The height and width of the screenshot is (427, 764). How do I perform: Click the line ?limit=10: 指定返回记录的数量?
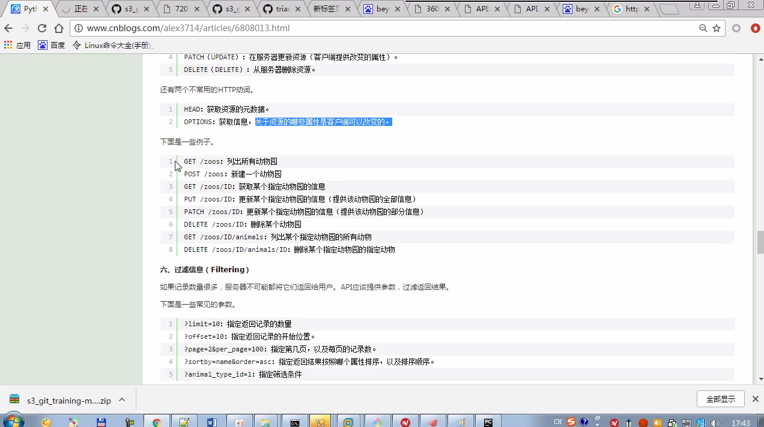pos(238,324)
